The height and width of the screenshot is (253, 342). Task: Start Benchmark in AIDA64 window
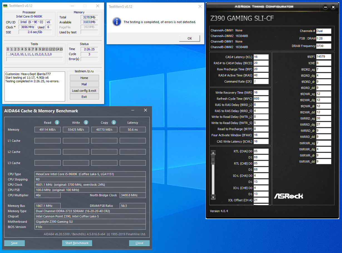click(x=77, y=243)
